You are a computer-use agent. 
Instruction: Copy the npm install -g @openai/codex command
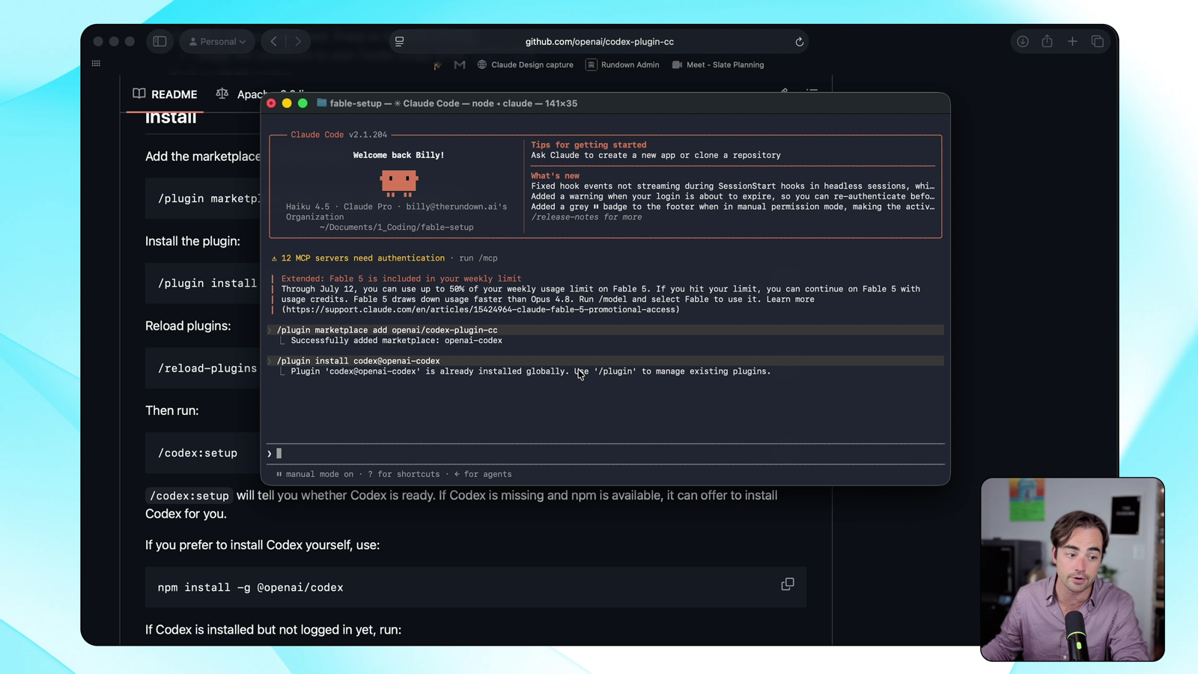pos(788,584)
